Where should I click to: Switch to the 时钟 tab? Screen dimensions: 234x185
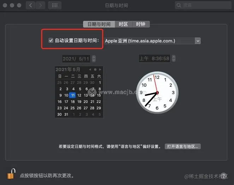[141, 24]
